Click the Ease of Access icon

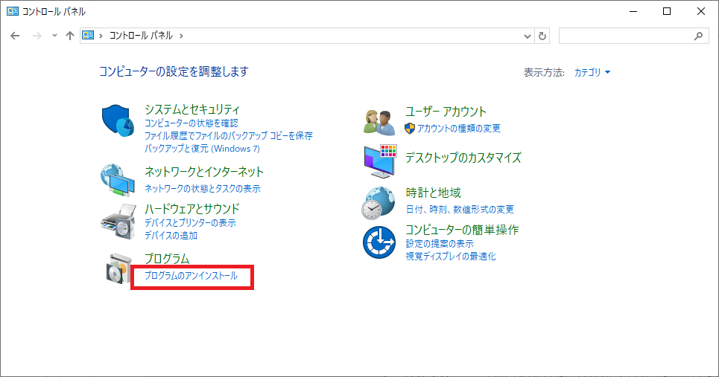point(378,242)
